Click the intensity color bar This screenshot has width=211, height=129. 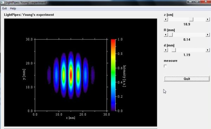pyautogui.click(x=113, y=75)
